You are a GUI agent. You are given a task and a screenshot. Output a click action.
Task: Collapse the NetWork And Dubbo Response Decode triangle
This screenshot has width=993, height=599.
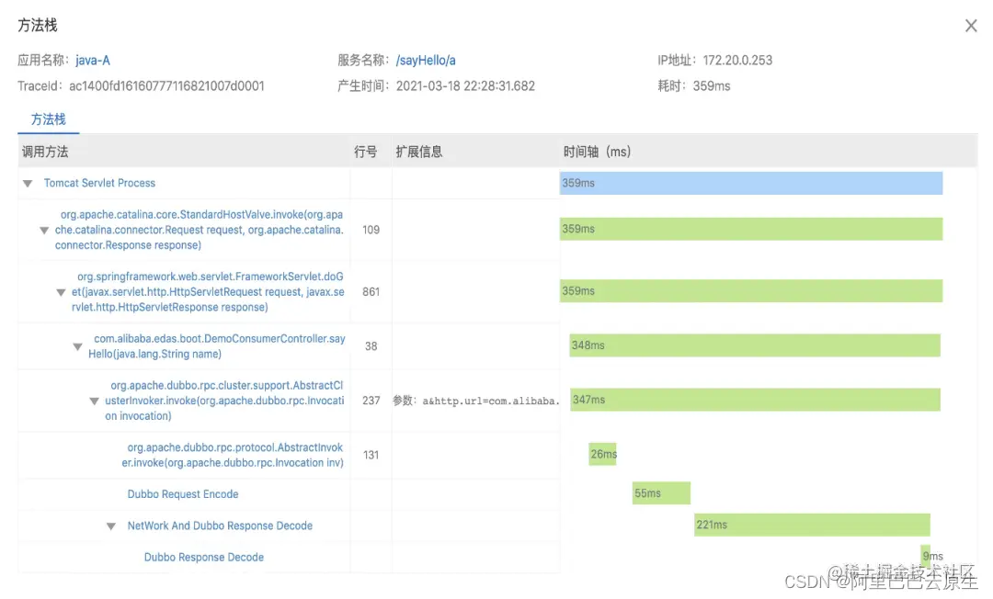pos(111,526)
